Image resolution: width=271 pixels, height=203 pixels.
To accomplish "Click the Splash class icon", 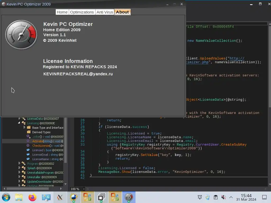I will click(24, 168).
